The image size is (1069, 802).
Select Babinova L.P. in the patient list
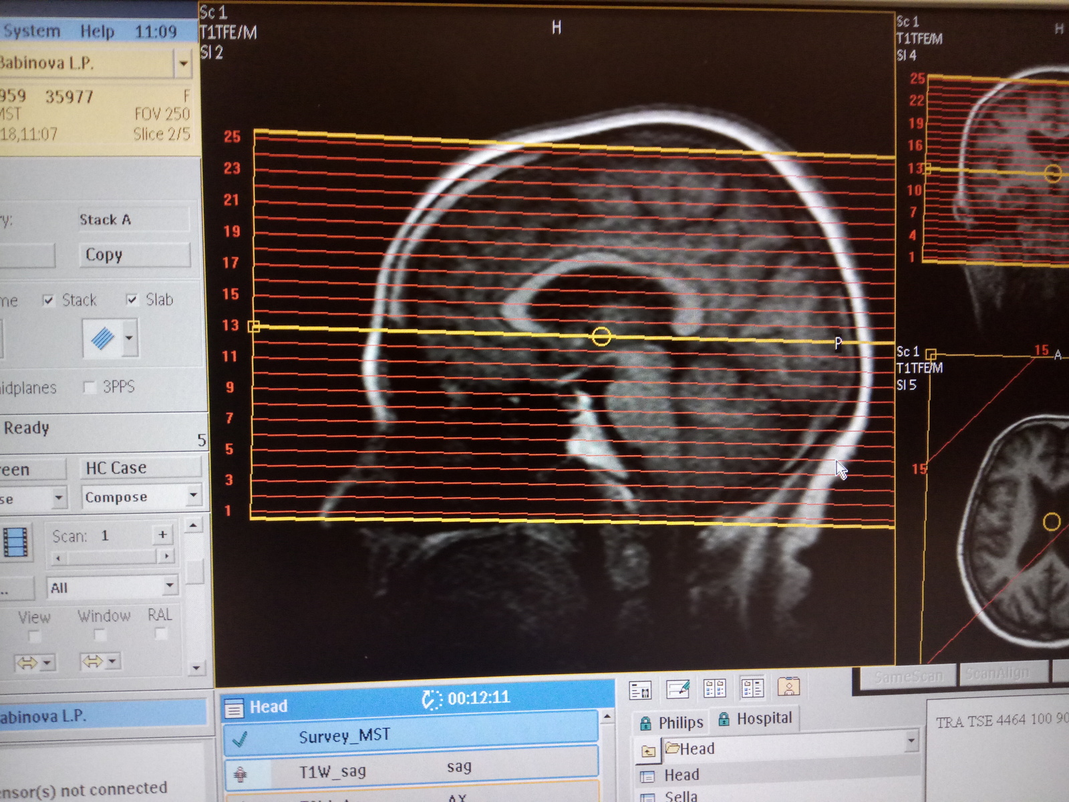(x=102, y=716)
